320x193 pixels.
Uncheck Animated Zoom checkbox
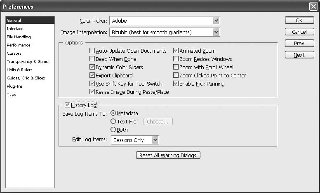[176, 51]
